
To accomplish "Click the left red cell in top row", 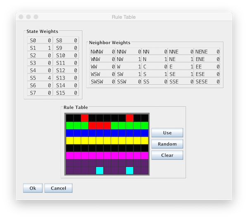I will [85, 118].
